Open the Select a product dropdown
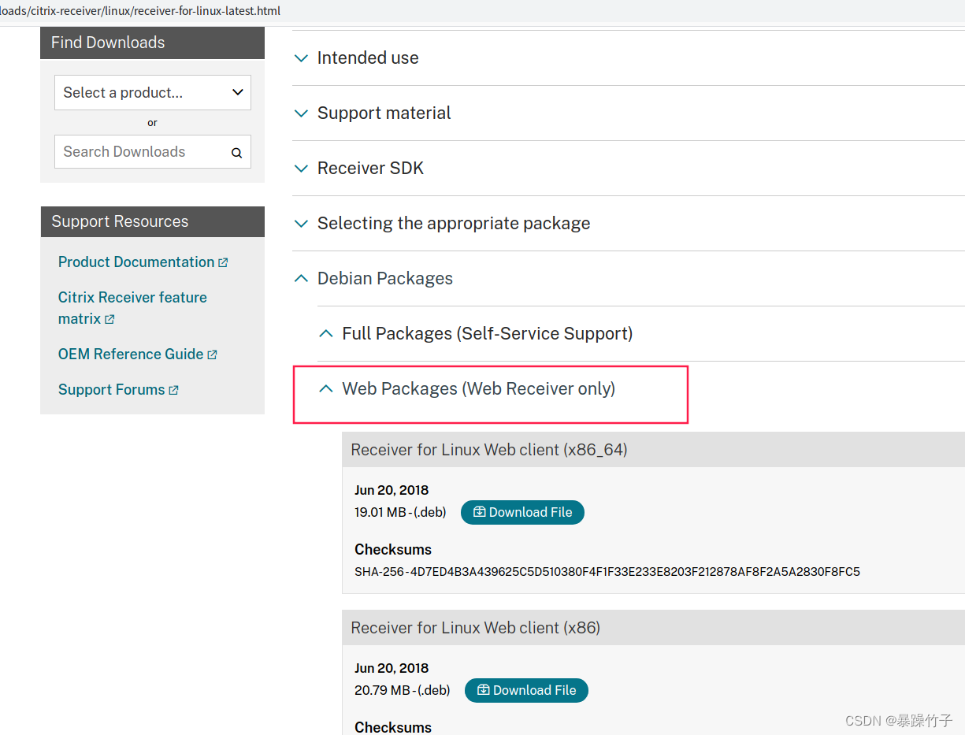The image size is (965, 735). (x=152, y=92)
